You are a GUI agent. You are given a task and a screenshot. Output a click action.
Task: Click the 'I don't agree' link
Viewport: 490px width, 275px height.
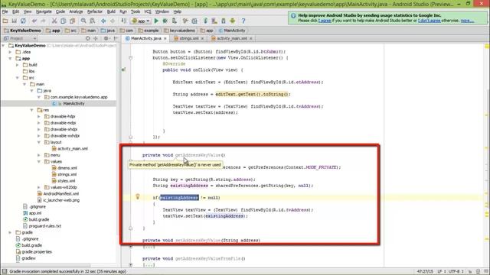pos(429,21)
